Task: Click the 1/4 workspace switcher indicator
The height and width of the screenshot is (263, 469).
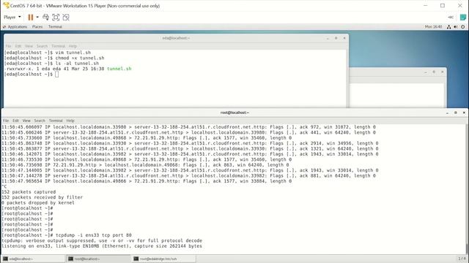Action: pos(462,259)
